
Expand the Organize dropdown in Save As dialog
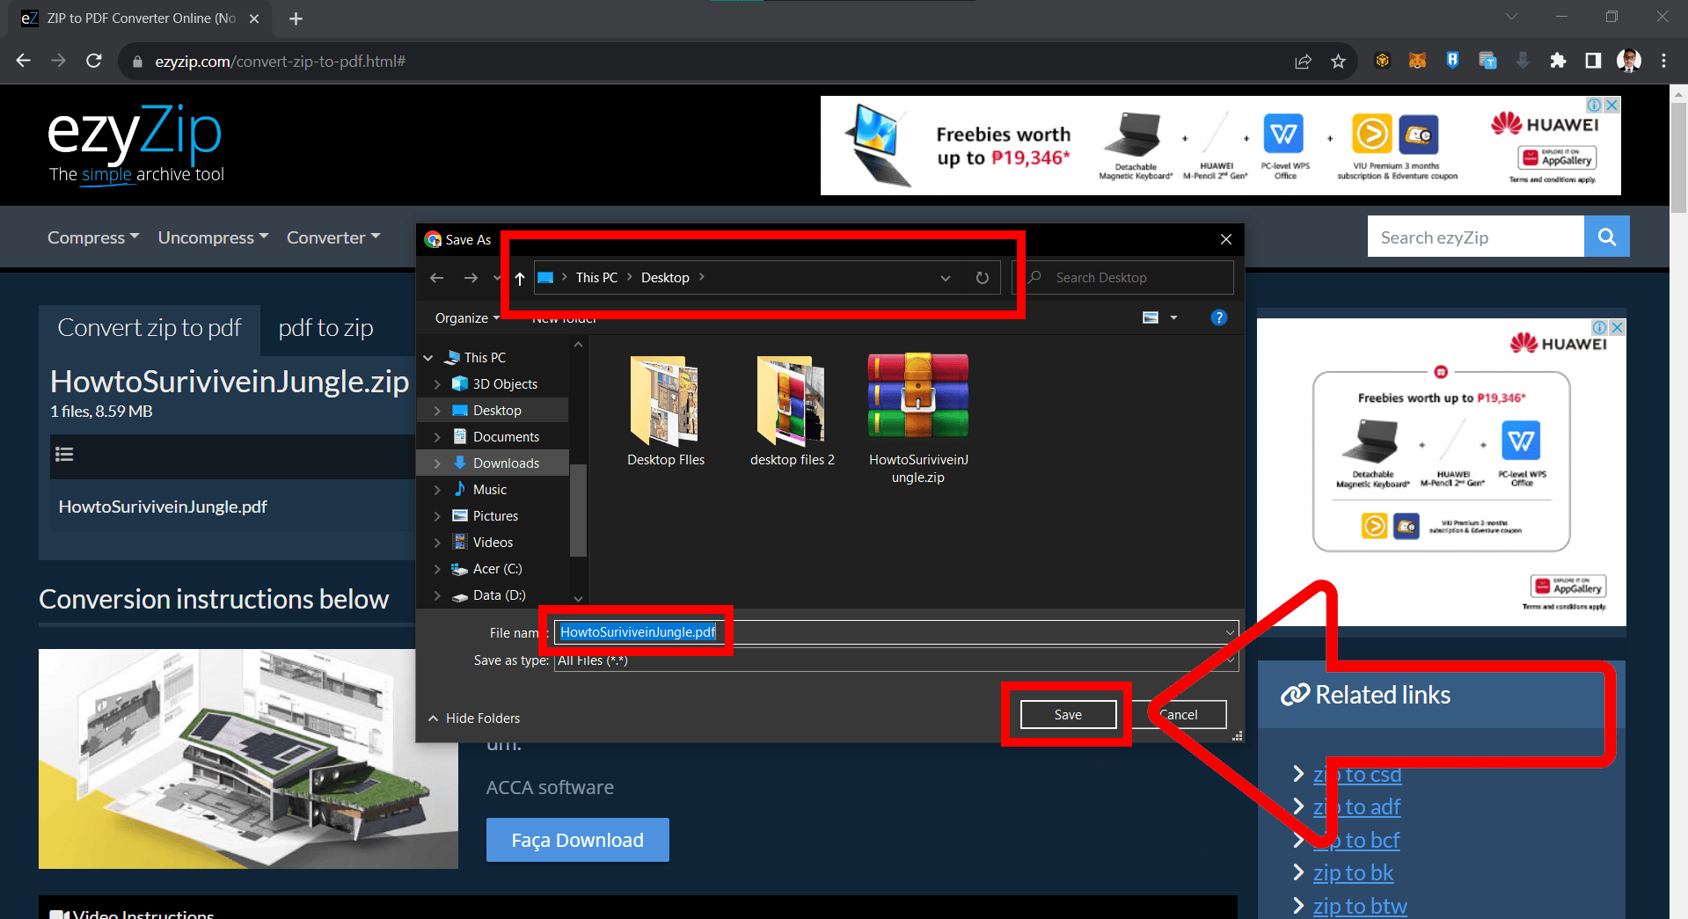(x=465, y=317)
